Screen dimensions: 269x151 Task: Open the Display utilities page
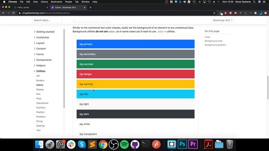pos(40,89)
